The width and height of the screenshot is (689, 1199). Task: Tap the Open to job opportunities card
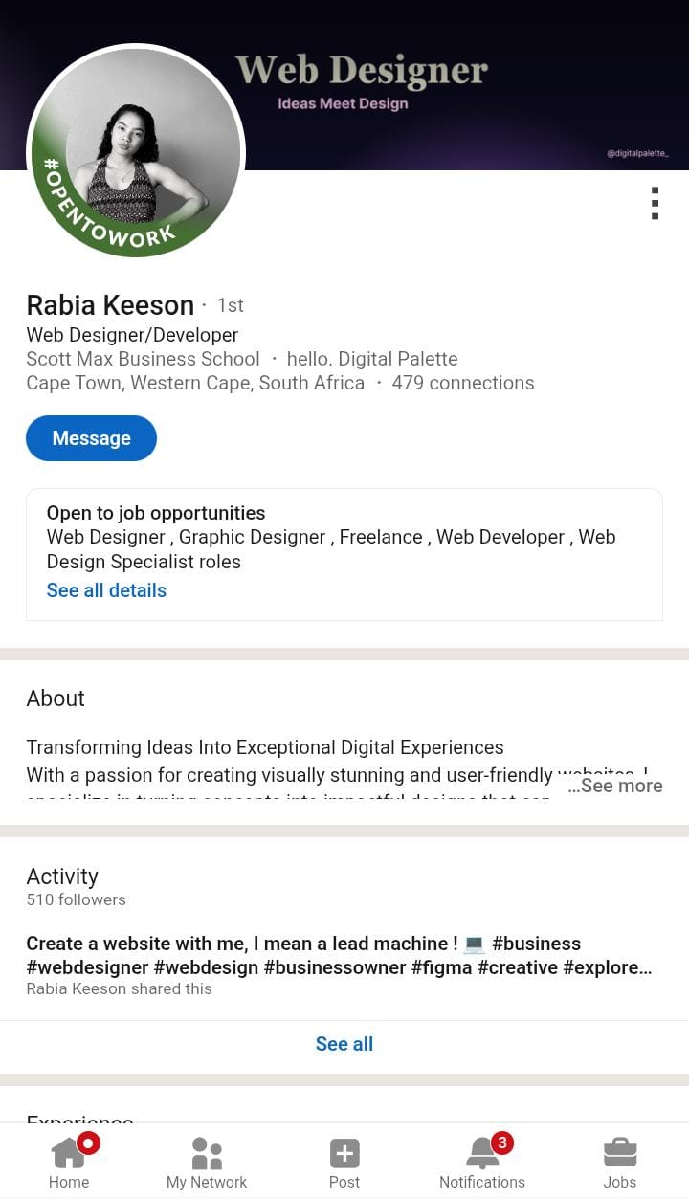344,538
